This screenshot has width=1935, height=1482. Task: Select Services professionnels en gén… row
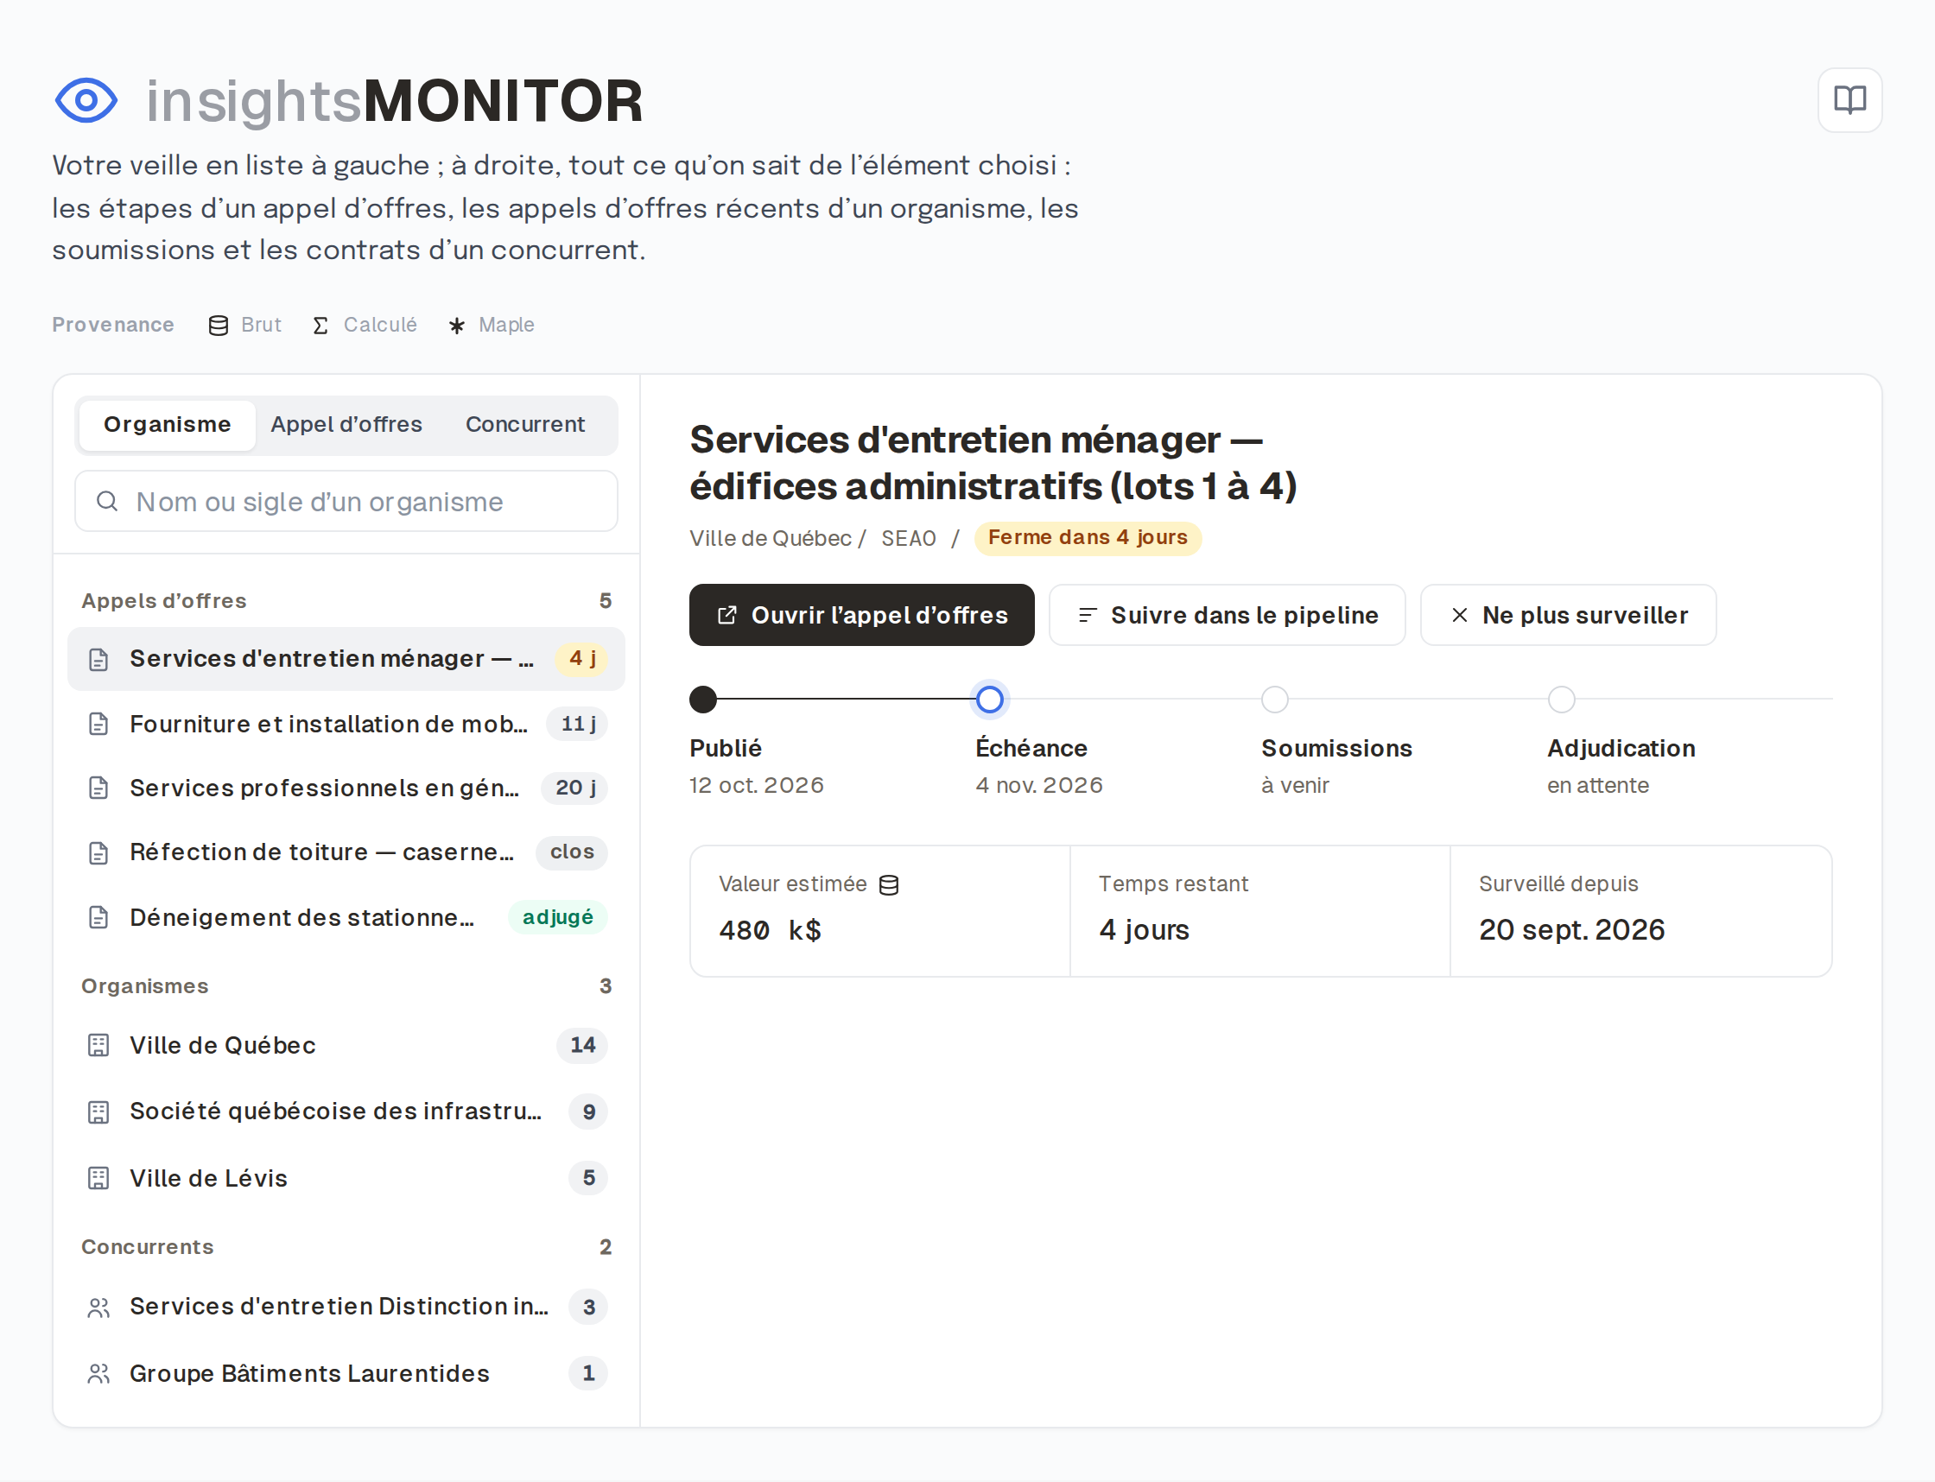pyautogui.click(x=346, y=788)
